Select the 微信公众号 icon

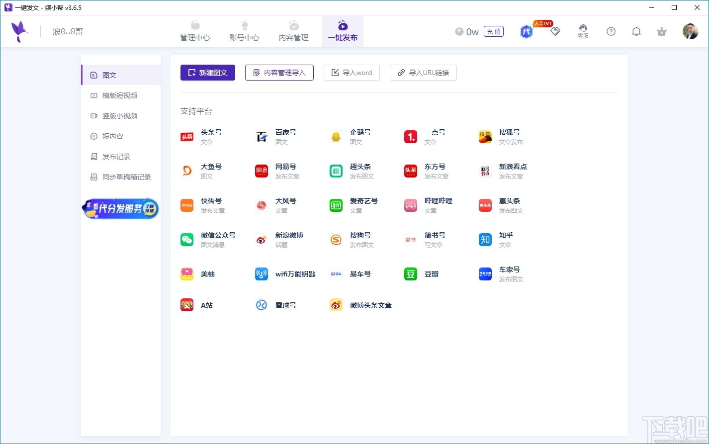coord(187,240)
